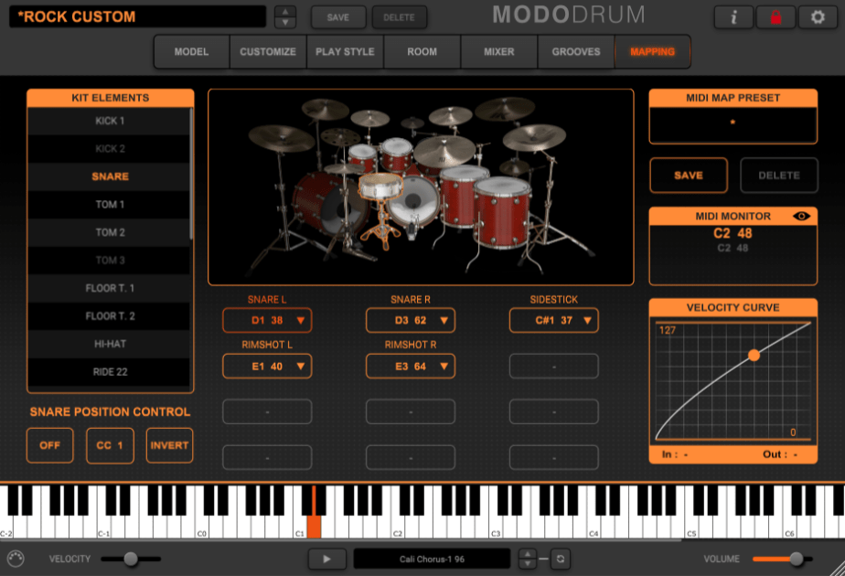845x576 pixels.
Task: Click the C3 label on the keyboard
Action: click(x=496, y=533)
